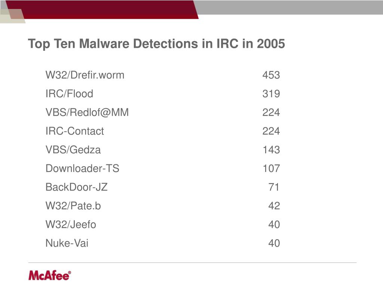Click the W32/Jeefo malware name

[x=71, y=225]
